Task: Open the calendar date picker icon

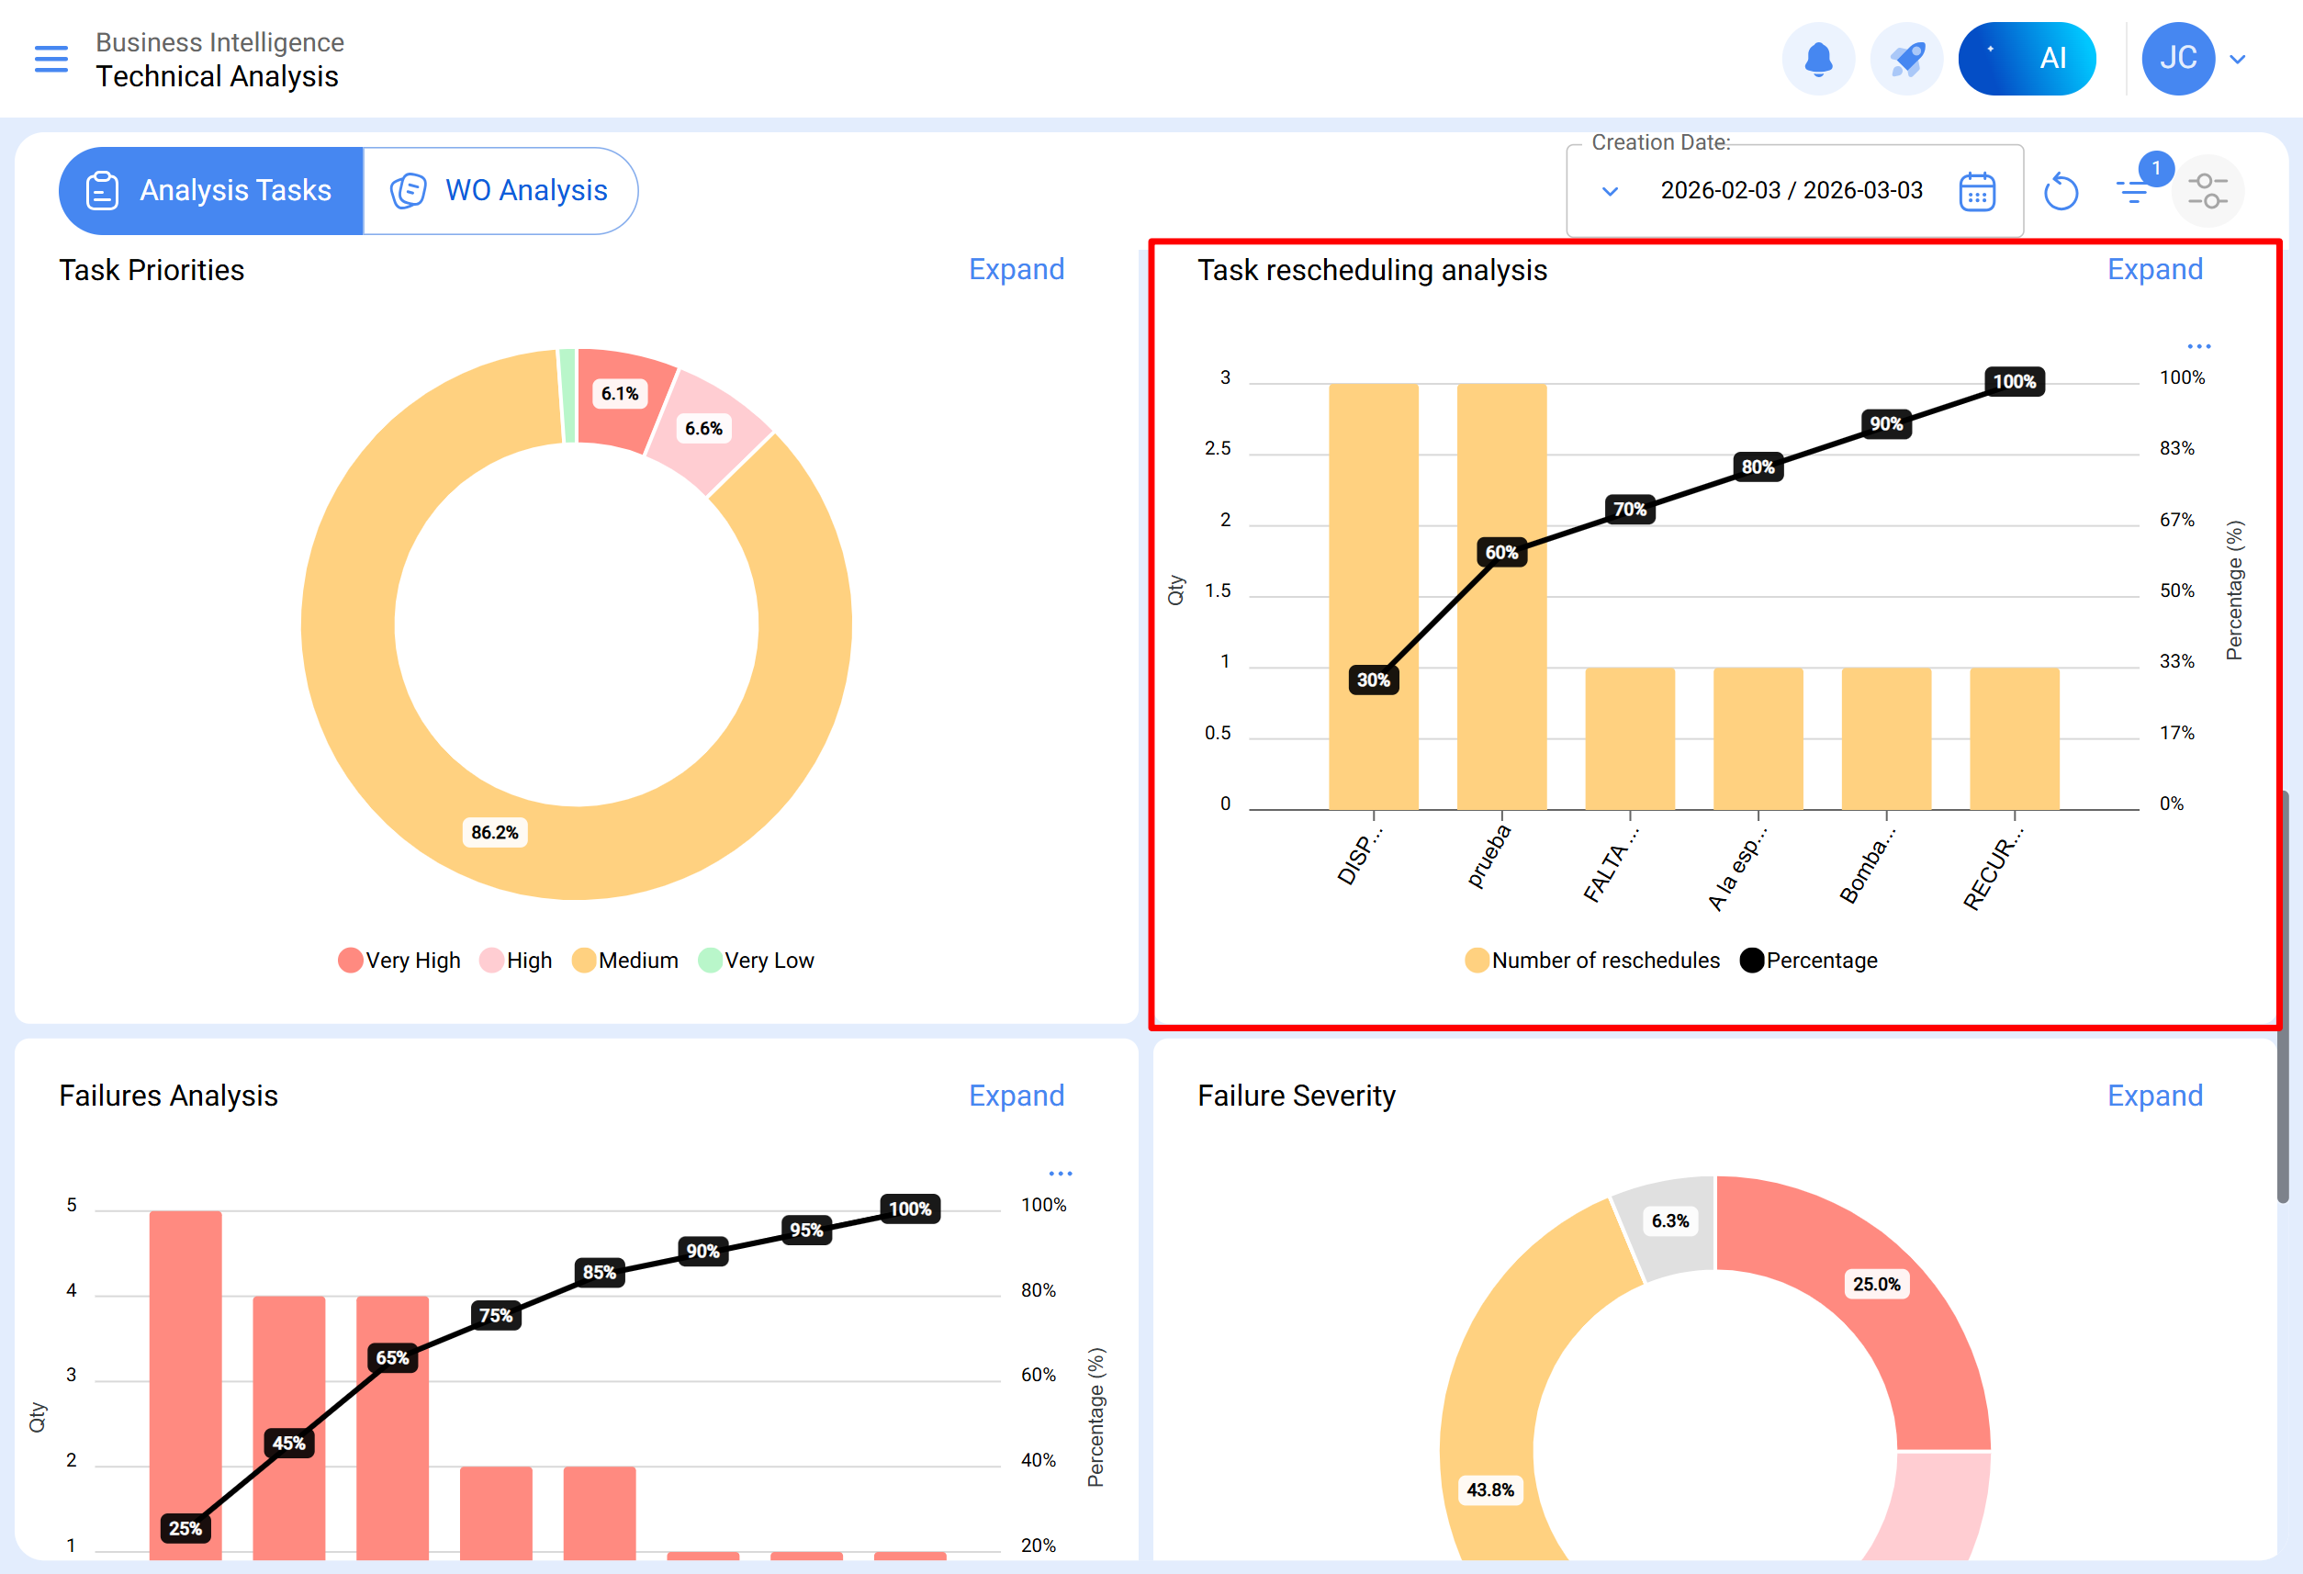Action: 1976,191
